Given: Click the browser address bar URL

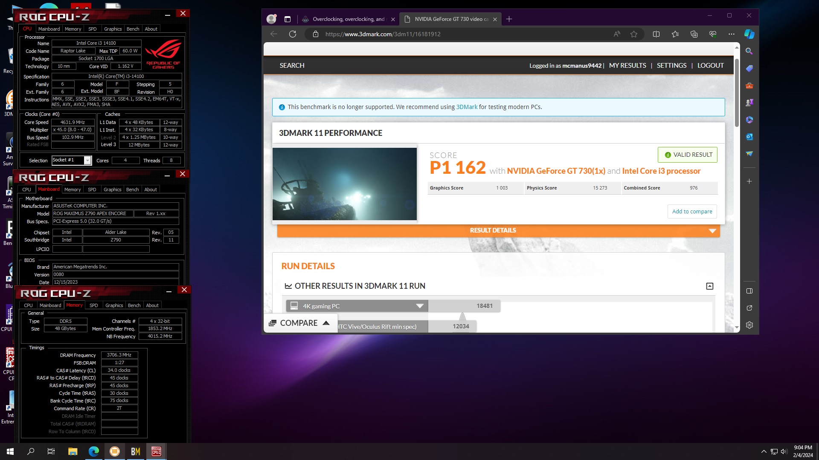Looking at the screenshot, I should [383, 34].
